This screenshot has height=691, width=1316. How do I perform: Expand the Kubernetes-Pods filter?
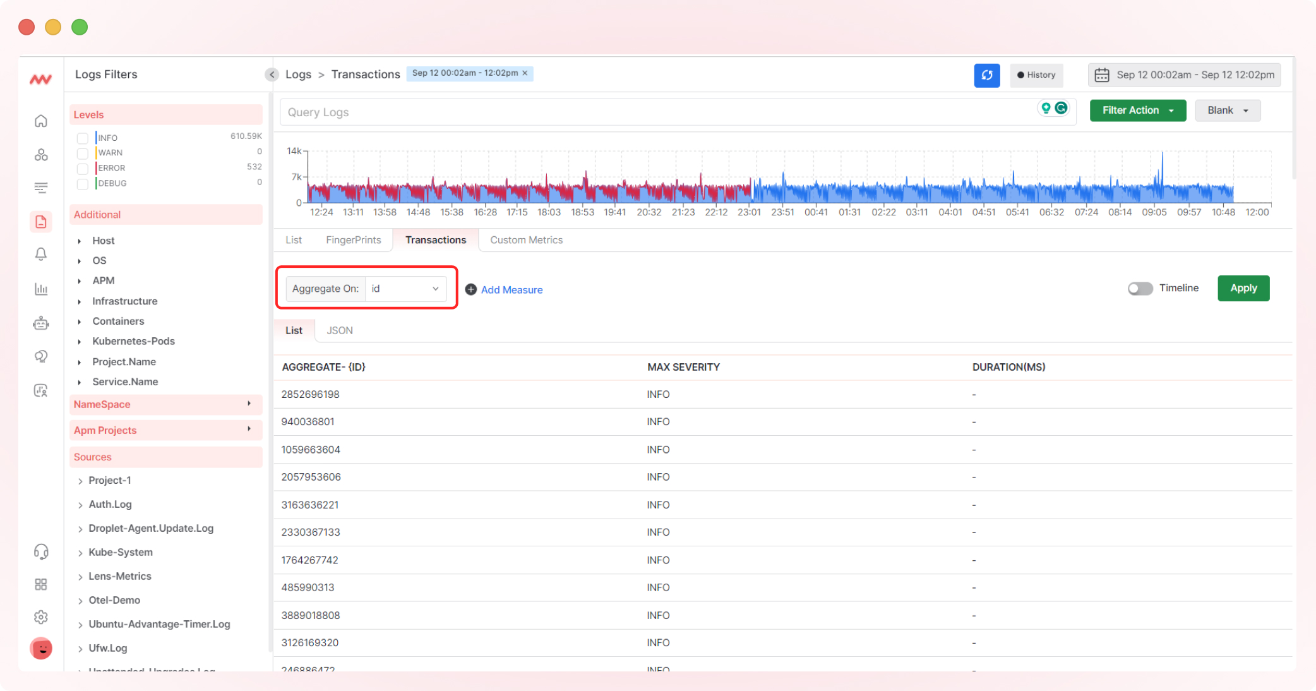pos(133,341)
